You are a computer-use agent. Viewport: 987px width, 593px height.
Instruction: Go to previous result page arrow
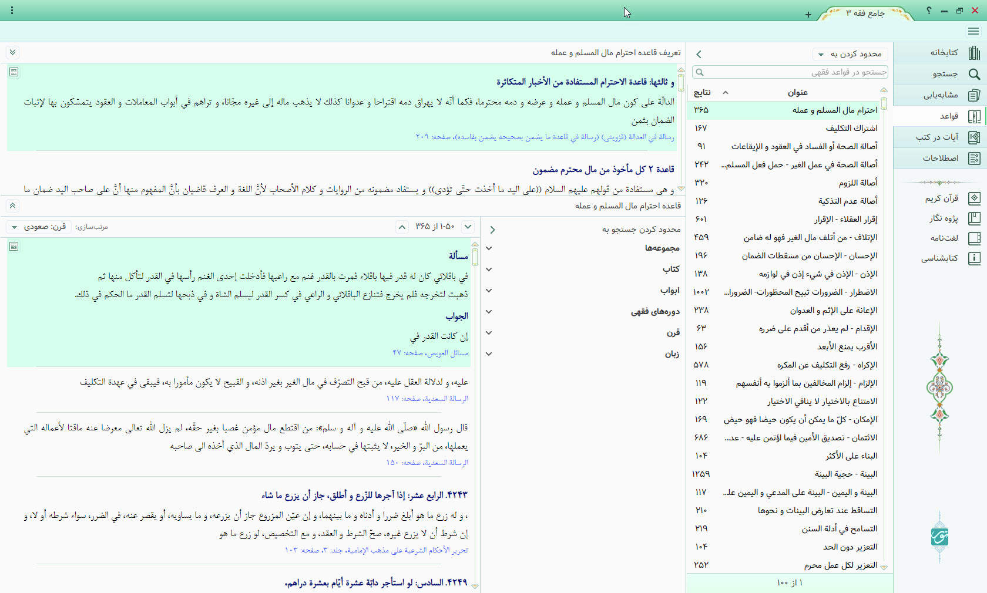[x=402, y=227]
